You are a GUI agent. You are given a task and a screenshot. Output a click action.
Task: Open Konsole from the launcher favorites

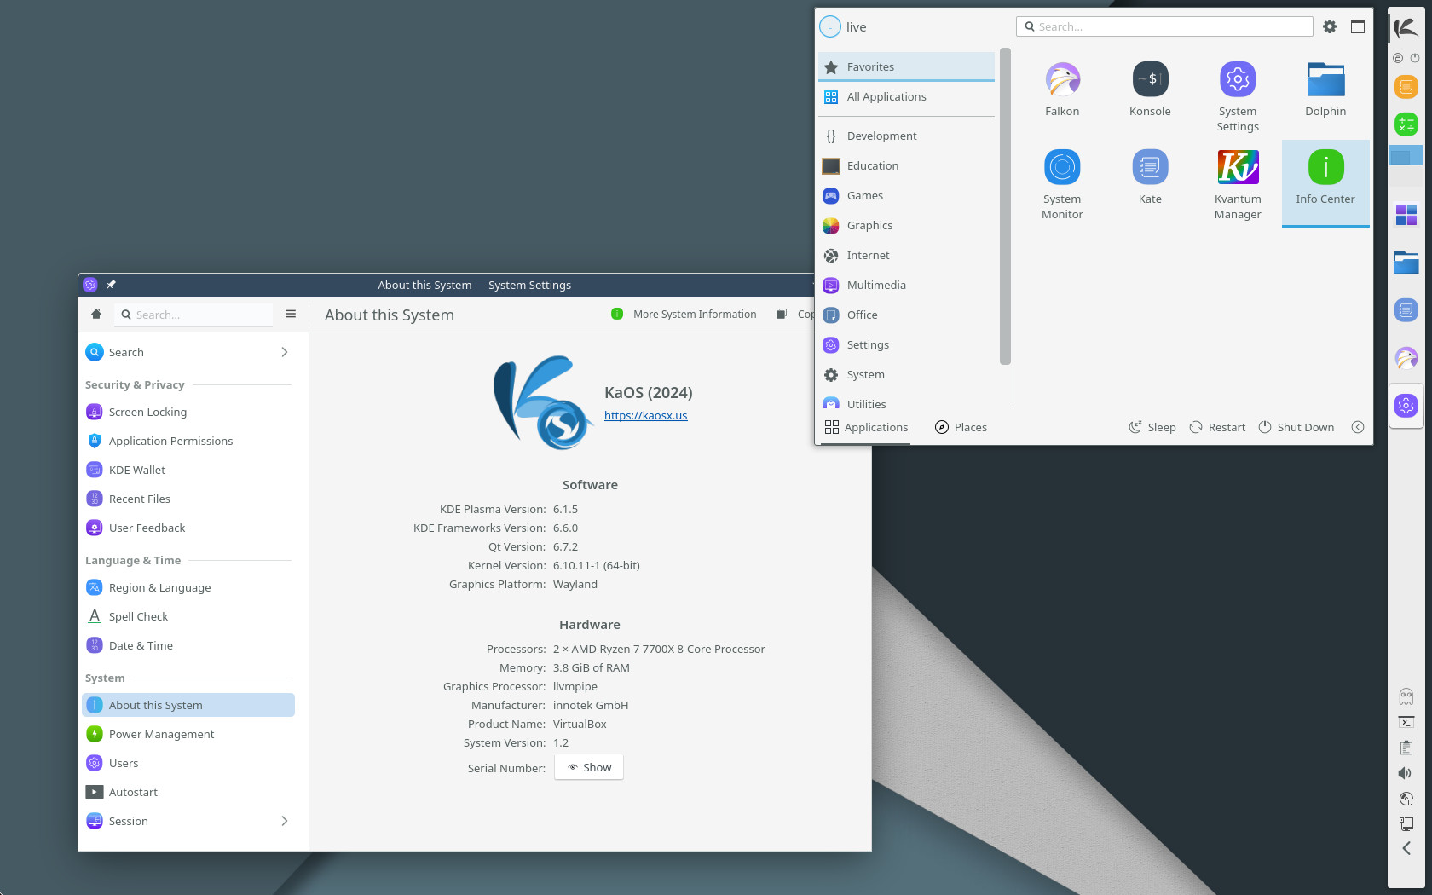pos(1150,89)
